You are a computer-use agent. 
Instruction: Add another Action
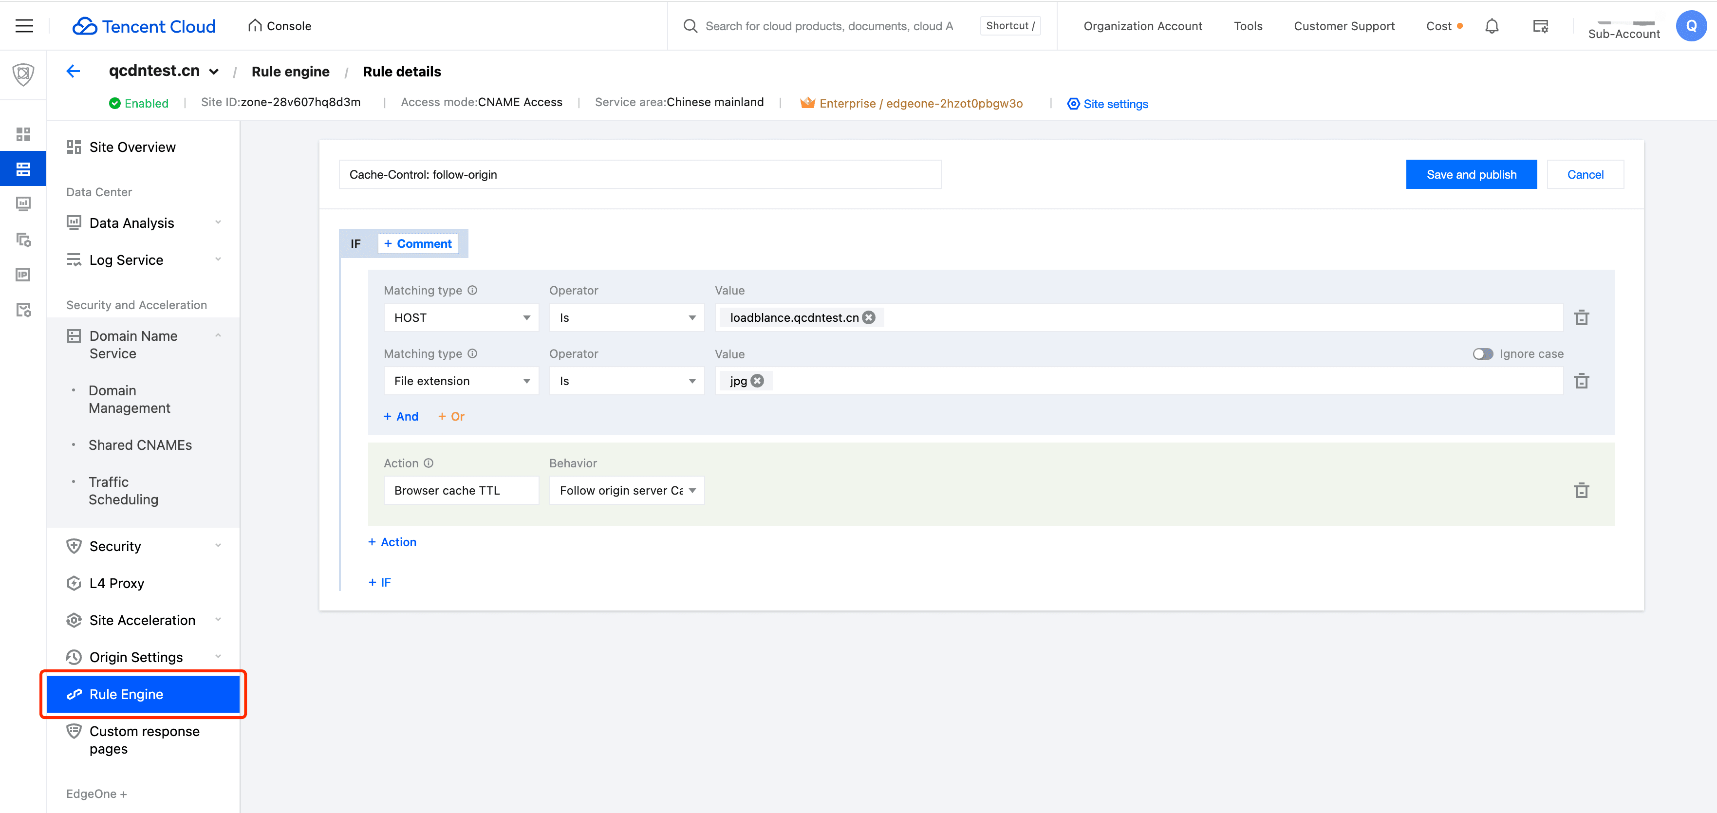tap(392, 542)
